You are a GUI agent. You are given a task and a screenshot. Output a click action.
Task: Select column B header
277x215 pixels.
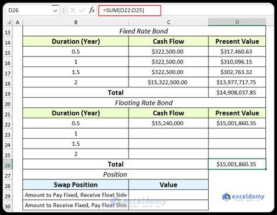tap(76, 22)
